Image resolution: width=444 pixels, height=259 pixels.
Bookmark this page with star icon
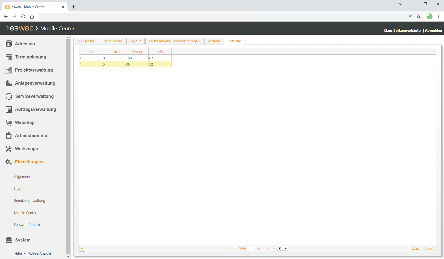pyautogui.click(x=419, y=16)
